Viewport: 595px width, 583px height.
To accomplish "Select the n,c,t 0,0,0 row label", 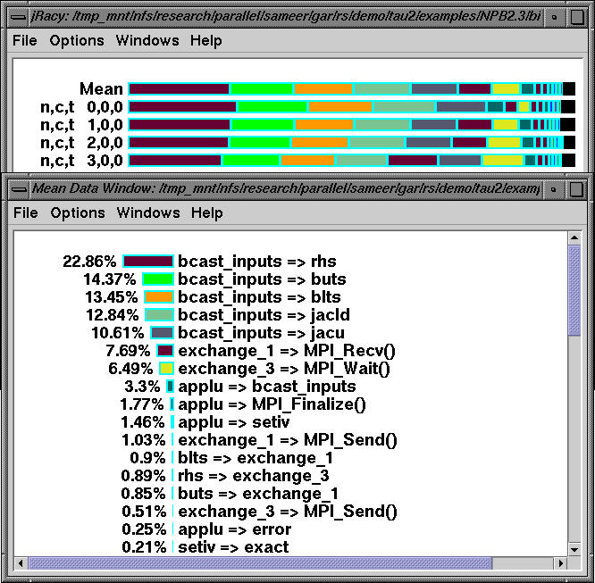I will coord(81,107).
